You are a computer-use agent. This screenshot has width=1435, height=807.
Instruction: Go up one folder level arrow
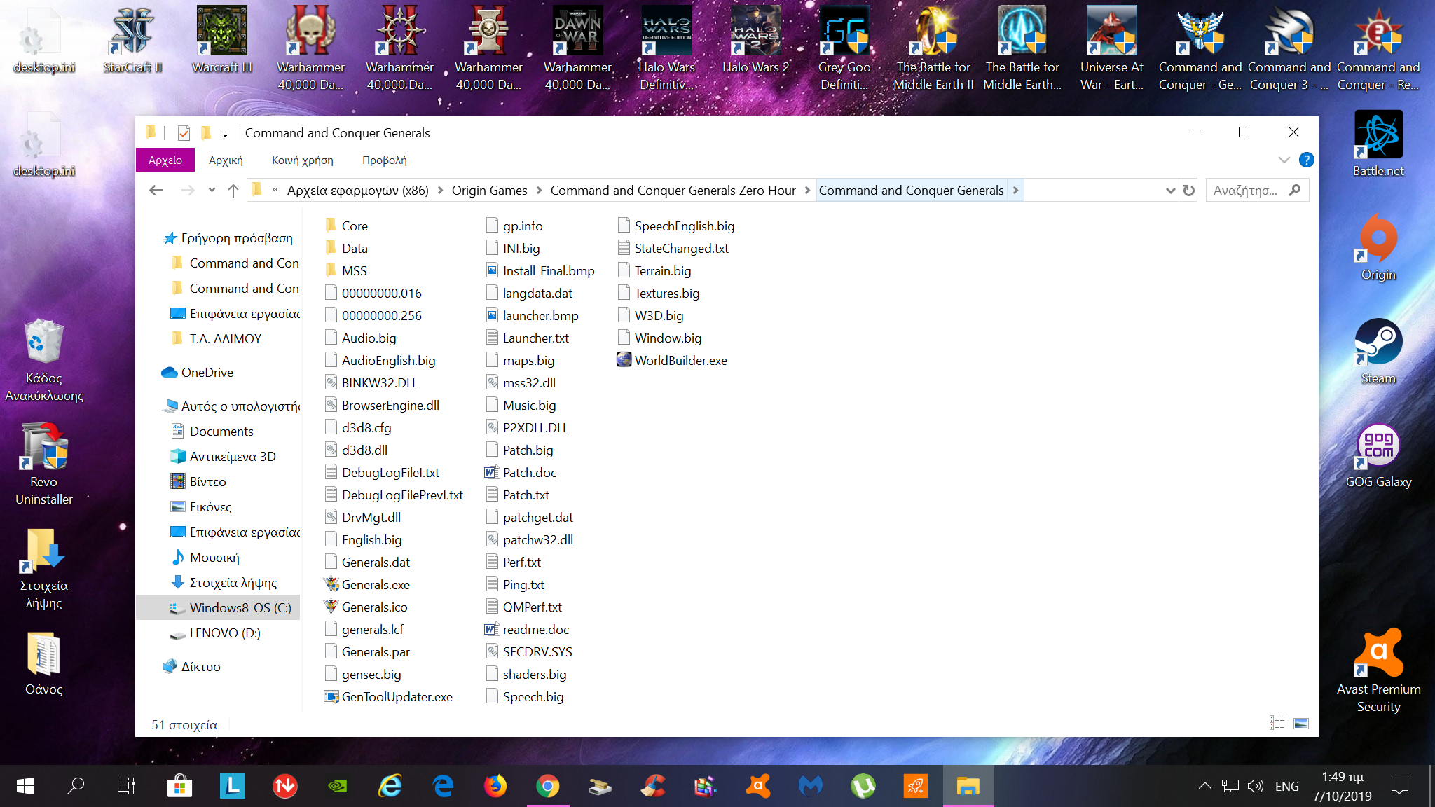(233, 190)
